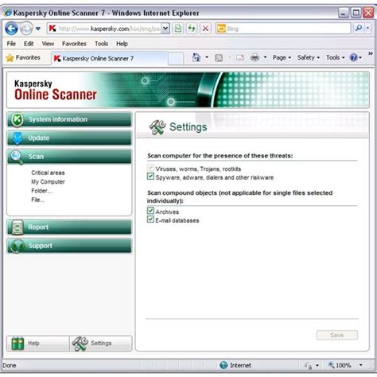
Task: Click the Print icon
Action: coord(255,57)
